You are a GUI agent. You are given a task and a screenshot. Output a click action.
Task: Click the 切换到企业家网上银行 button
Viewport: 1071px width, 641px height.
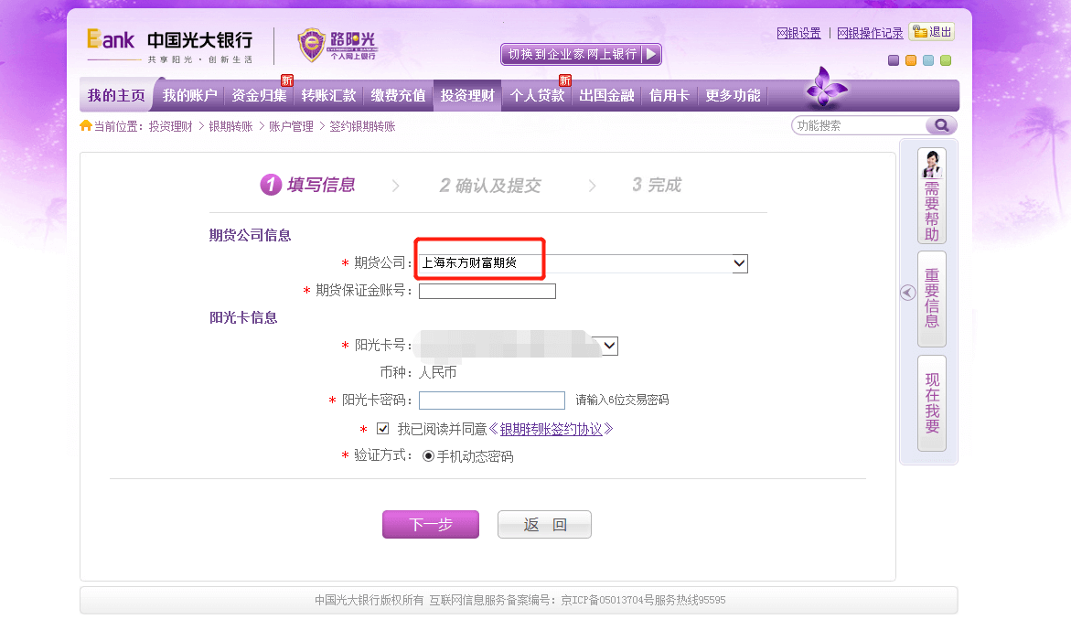click(x=581, y=54)
